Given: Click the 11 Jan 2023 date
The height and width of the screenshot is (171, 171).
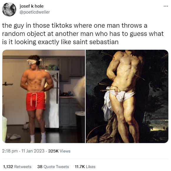Looking at the screenshot, I should [33, 151].
